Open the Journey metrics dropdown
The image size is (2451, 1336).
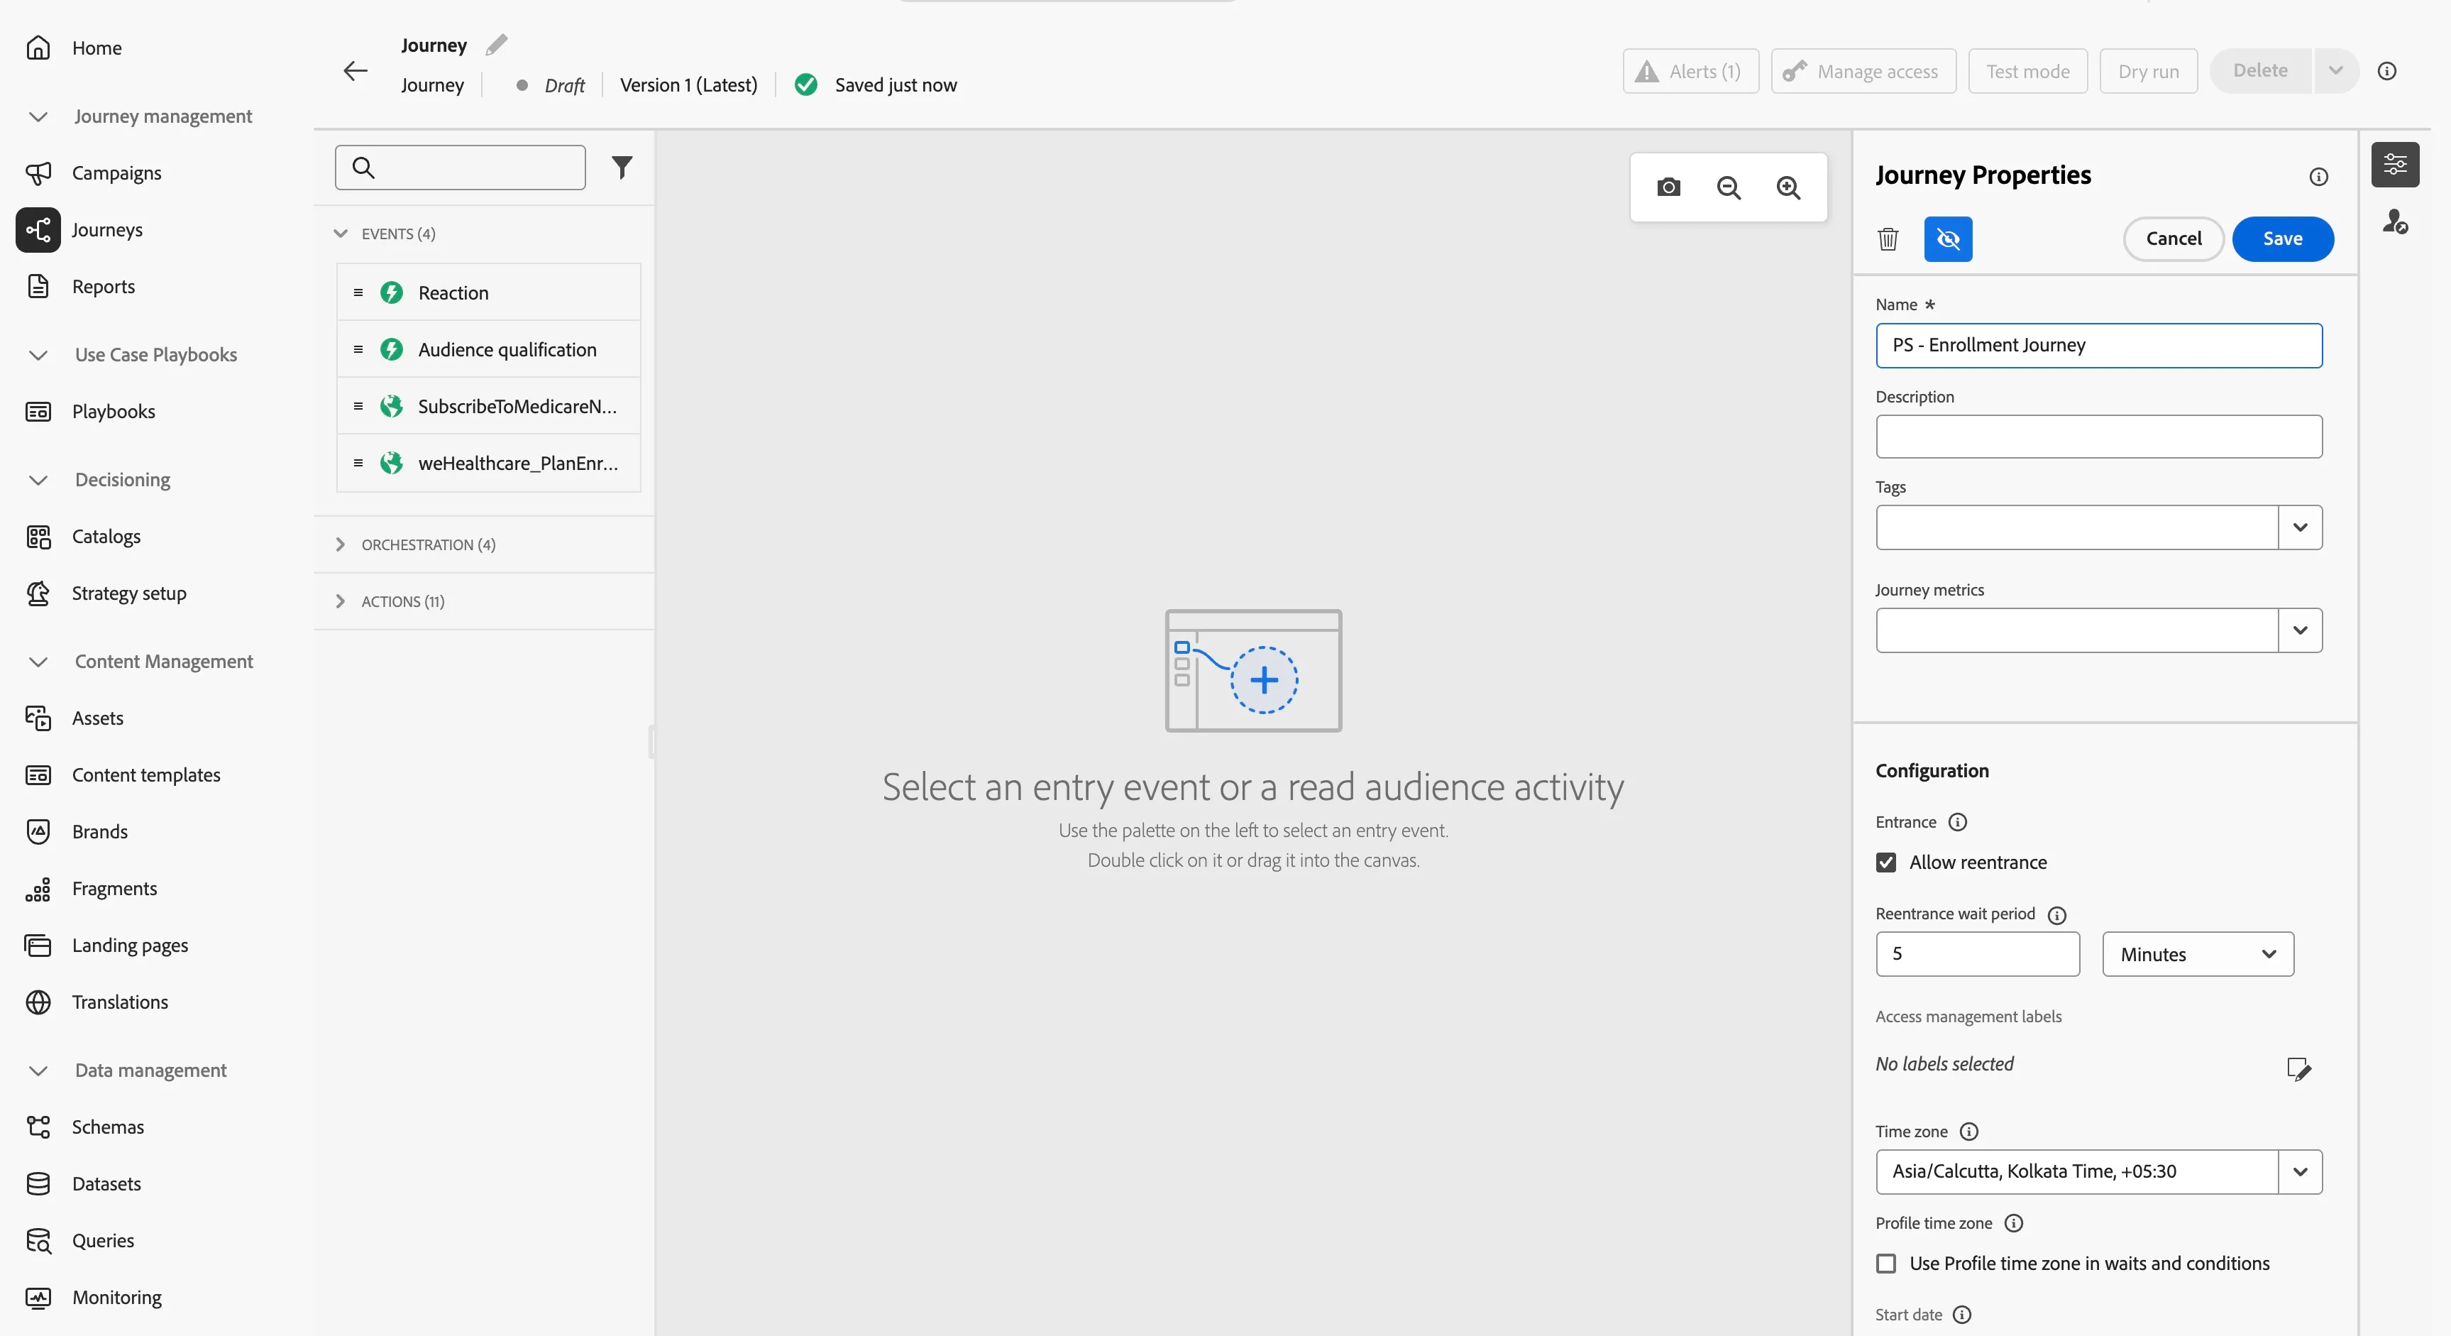tap(2300, 630)
